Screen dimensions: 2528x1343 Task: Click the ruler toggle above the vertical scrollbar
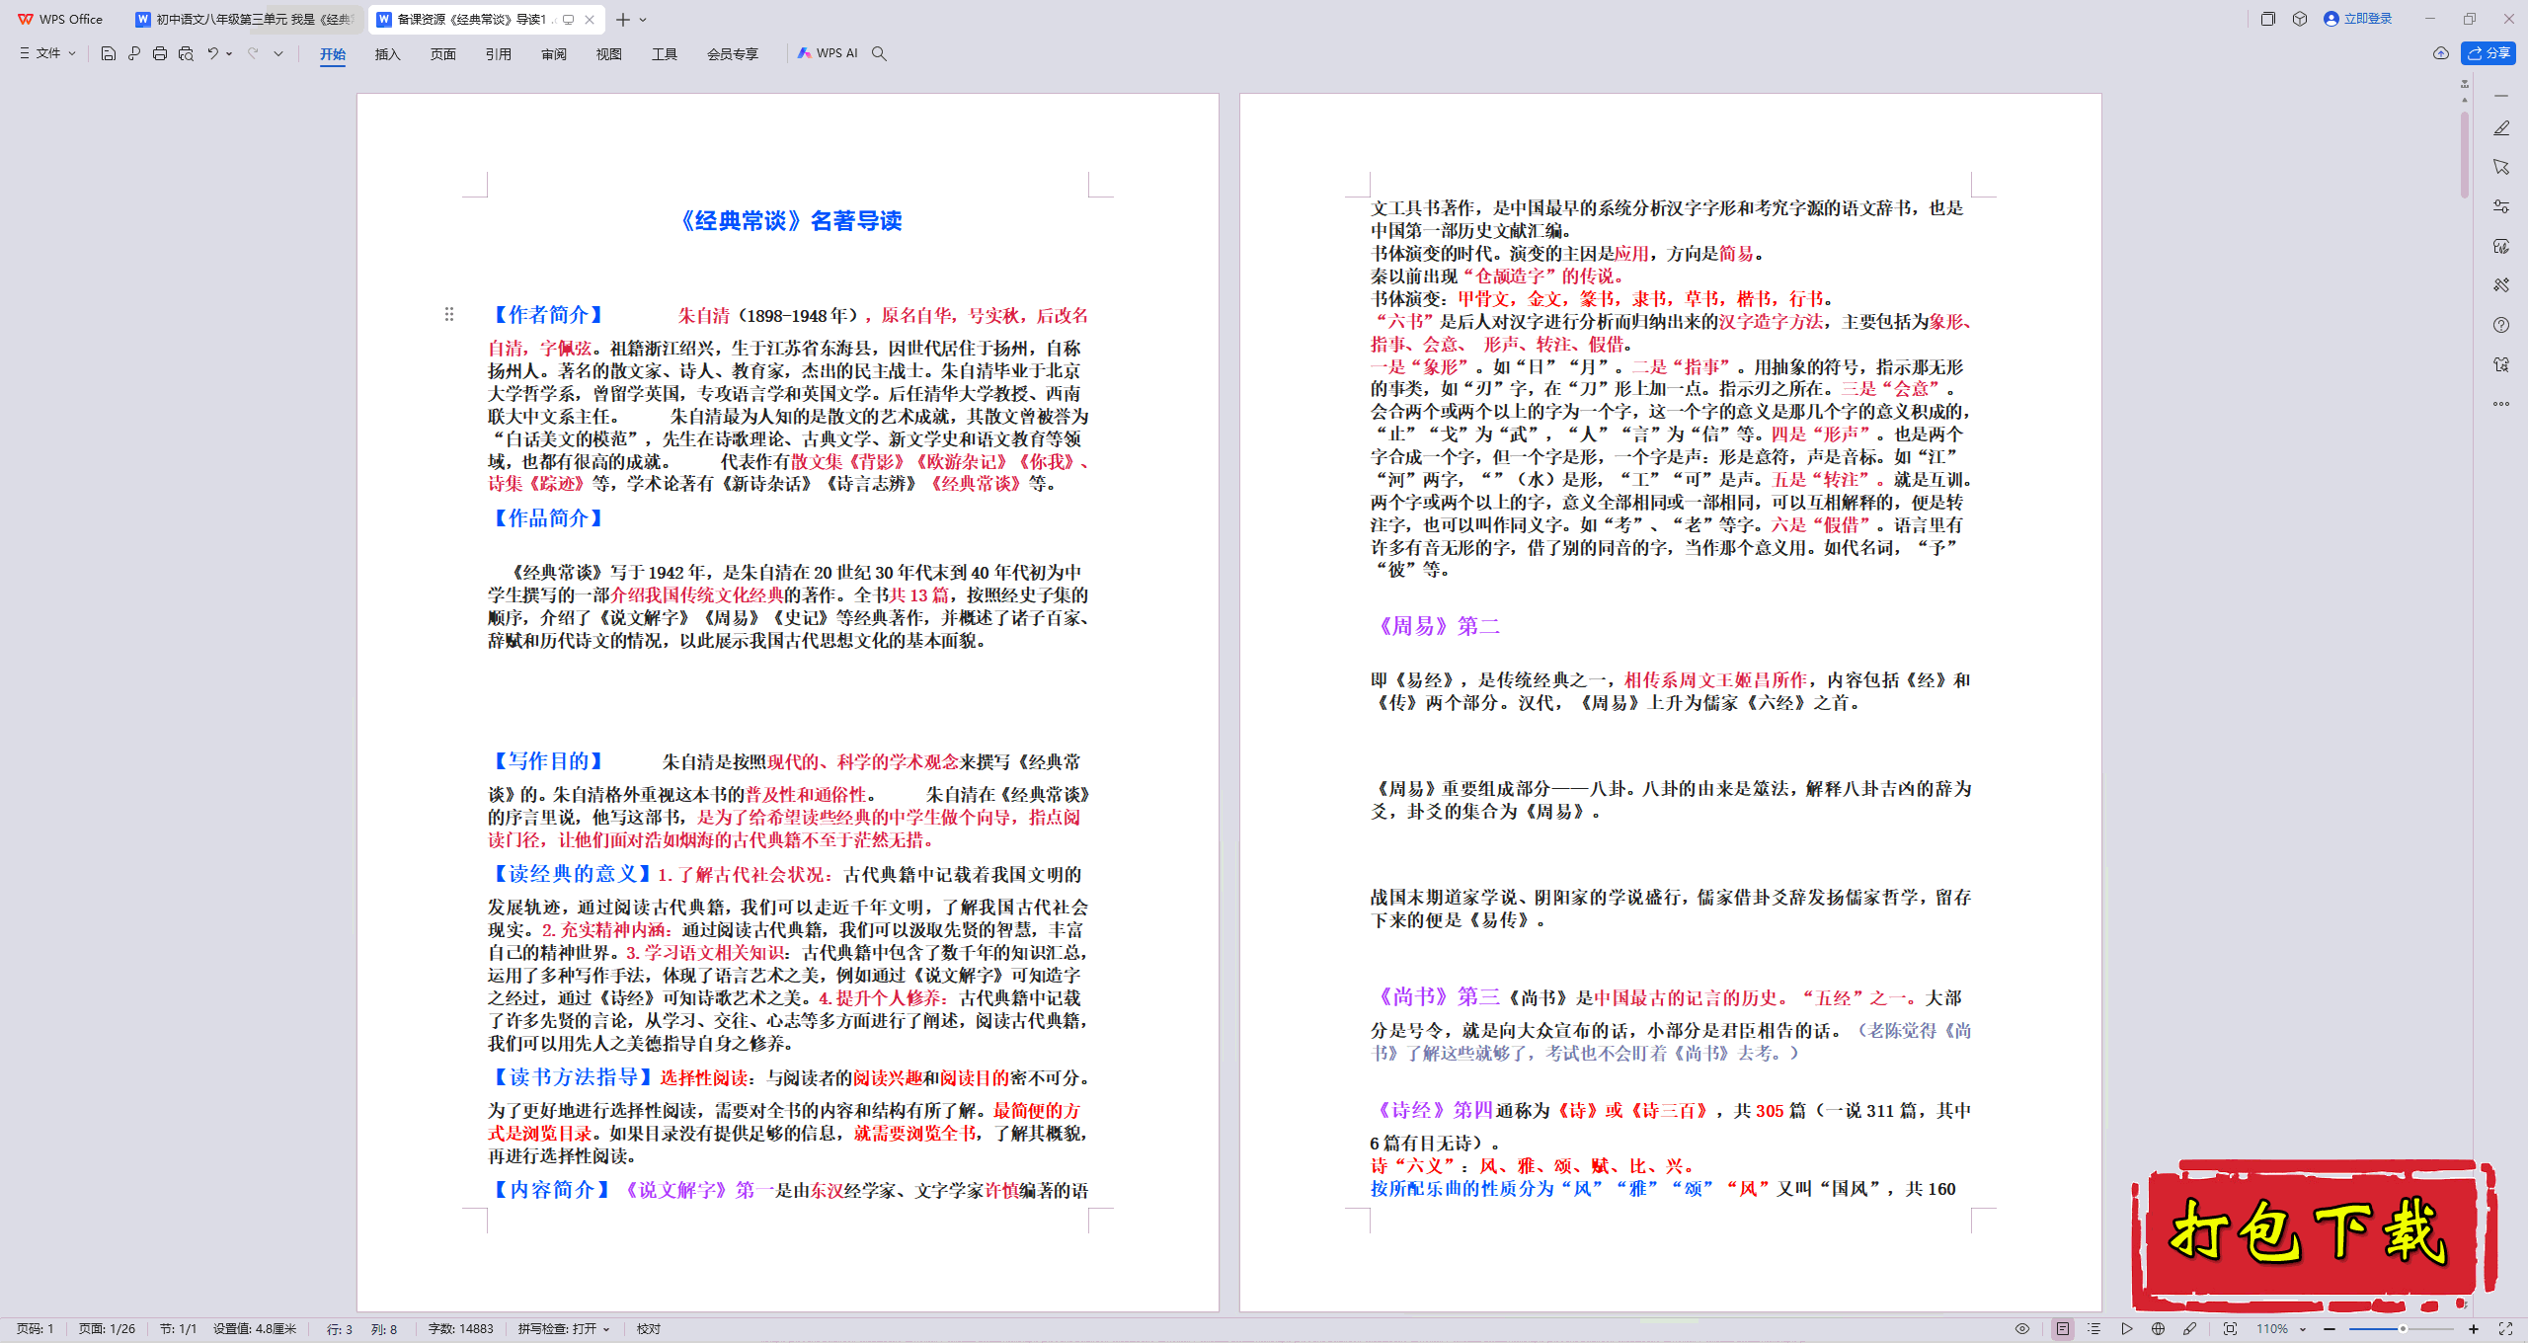[x=2465, y=84]
